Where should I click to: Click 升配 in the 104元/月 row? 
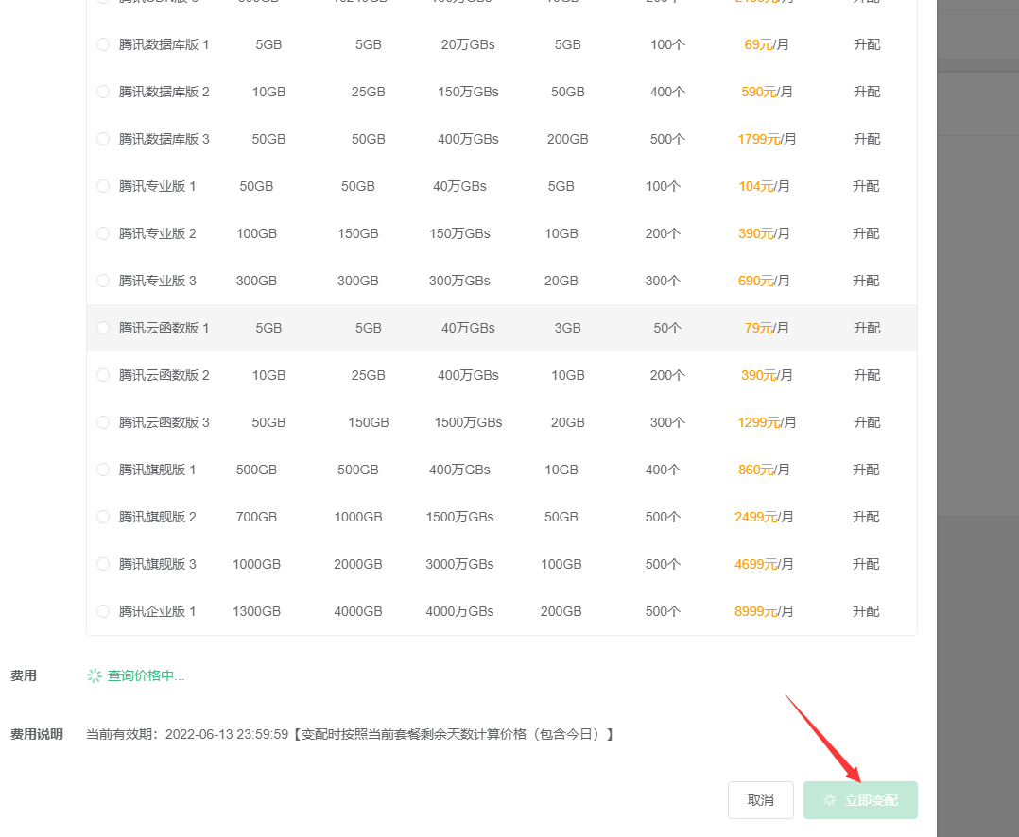[x=866, y=186]
